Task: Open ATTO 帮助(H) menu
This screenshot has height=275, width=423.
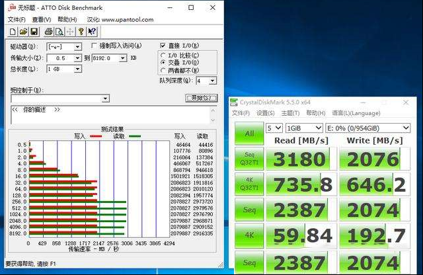Action: tap(67, 20)
